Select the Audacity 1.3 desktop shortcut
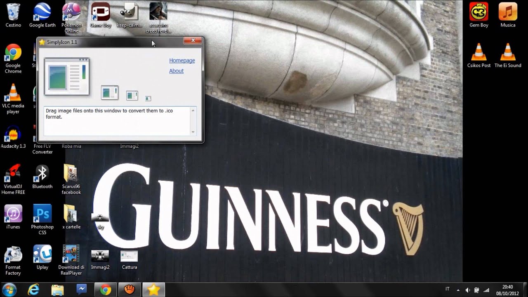 coord(13,137)
